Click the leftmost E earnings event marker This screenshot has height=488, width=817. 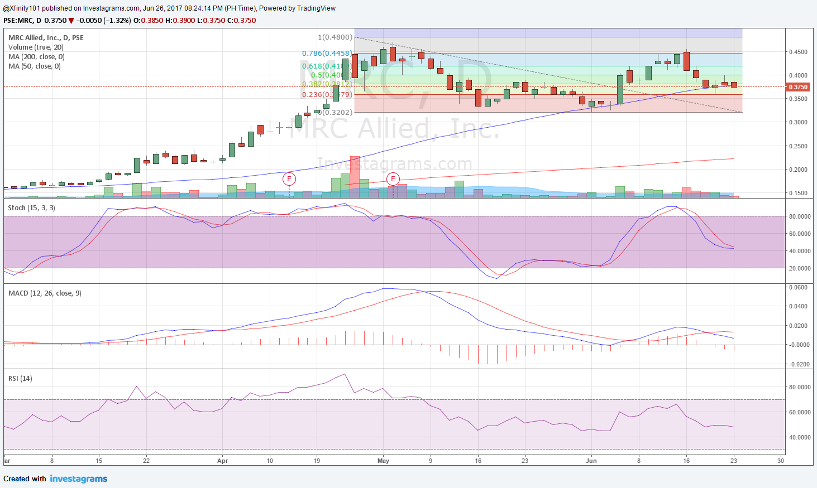coord(289,180)
